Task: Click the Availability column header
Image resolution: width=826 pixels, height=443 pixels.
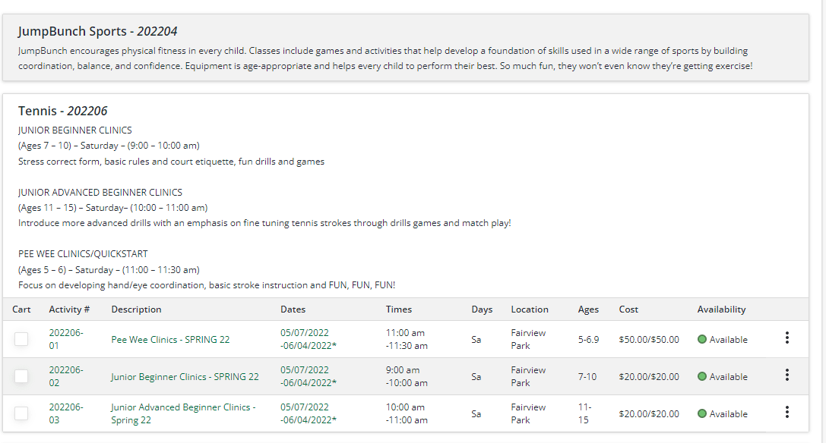Action: (721, 309)
